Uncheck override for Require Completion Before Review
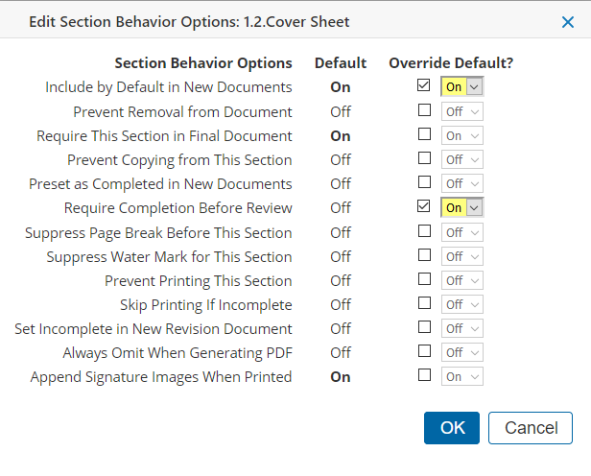 coord(424,207)
